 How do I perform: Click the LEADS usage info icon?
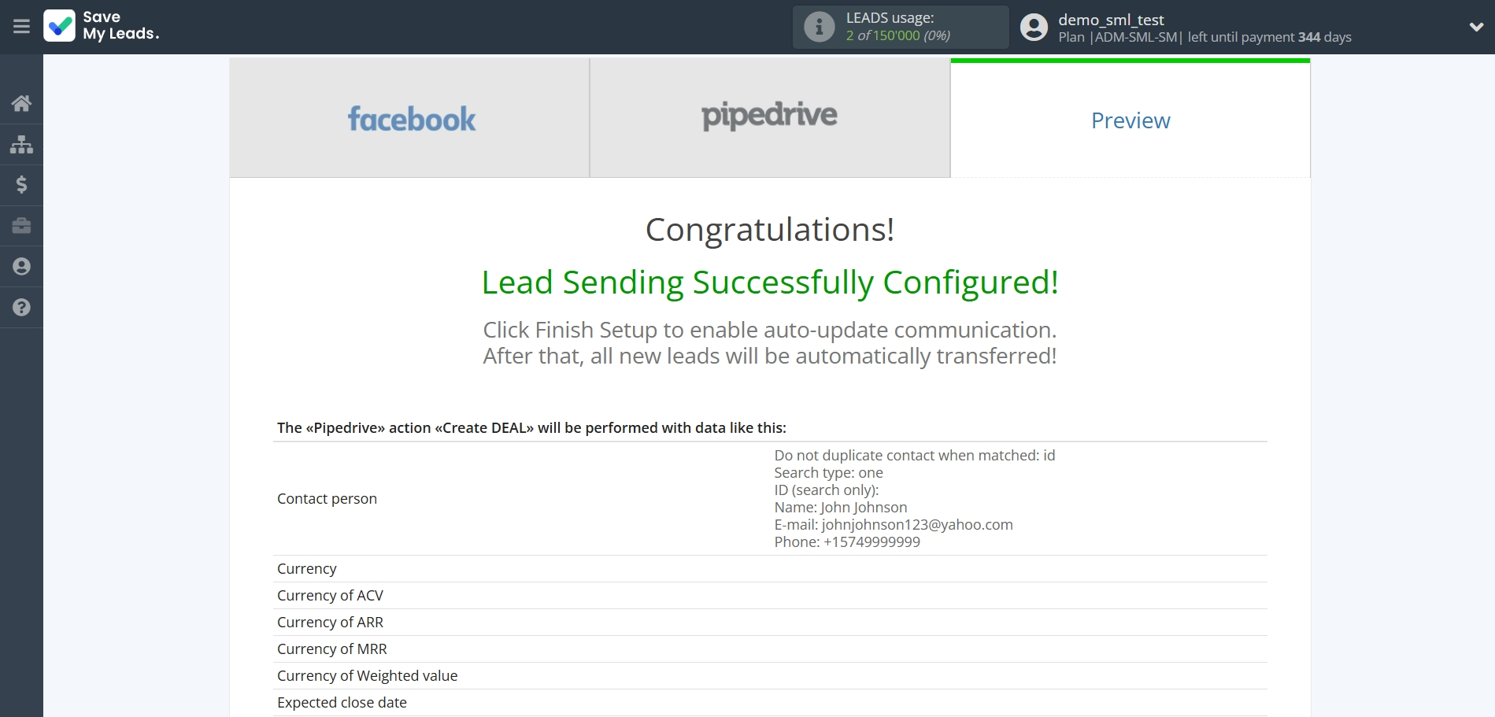[x=819, y=27]
